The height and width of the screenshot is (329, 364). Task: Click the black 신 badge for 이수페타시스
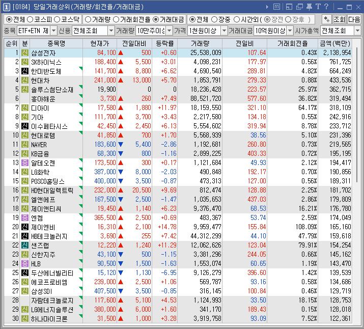[25, 126]
